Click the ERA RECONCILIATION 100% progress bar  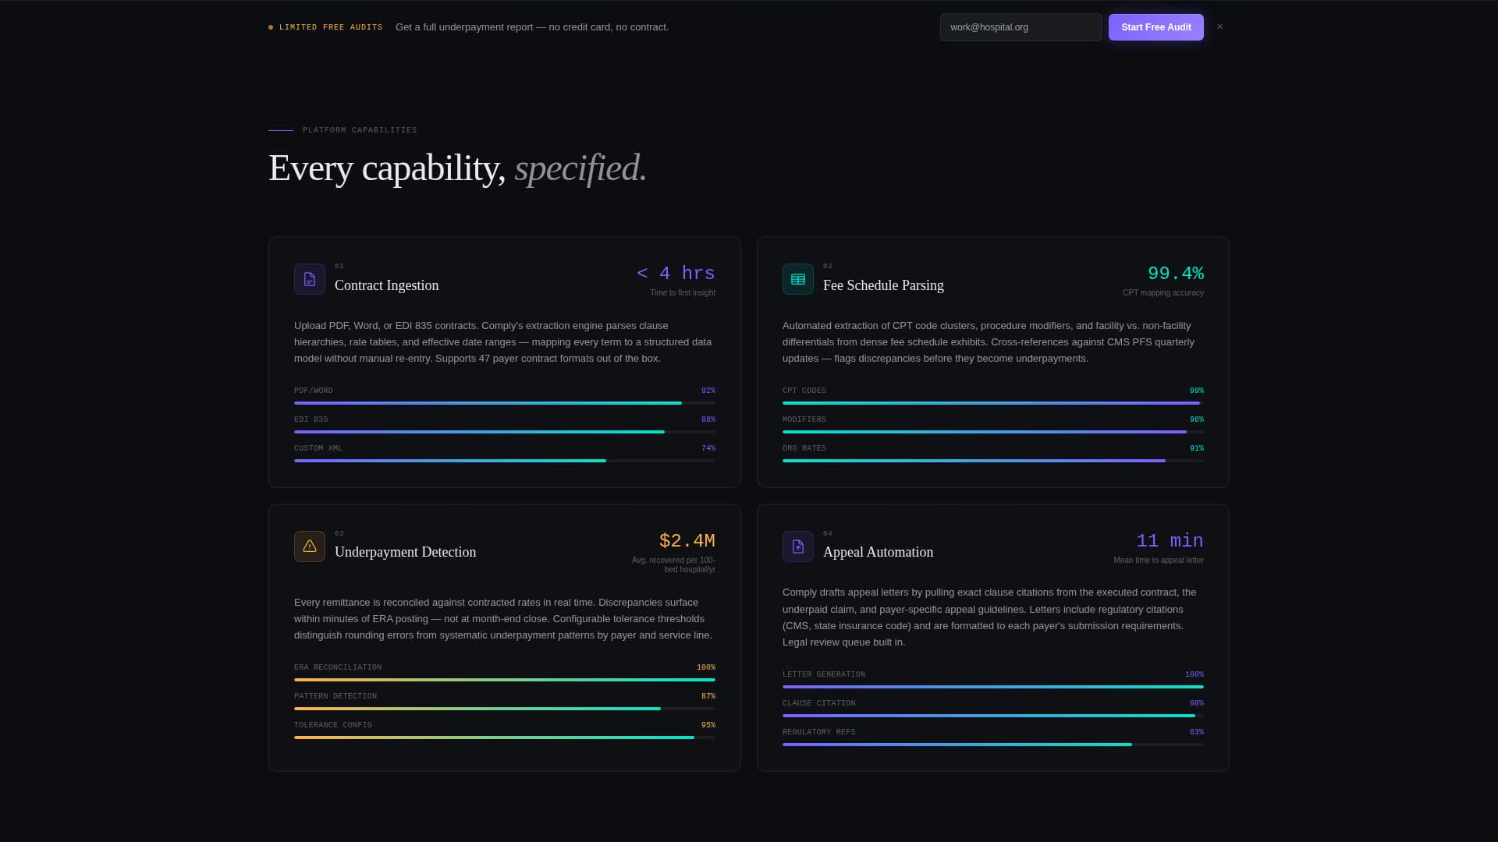coord(504,679)
